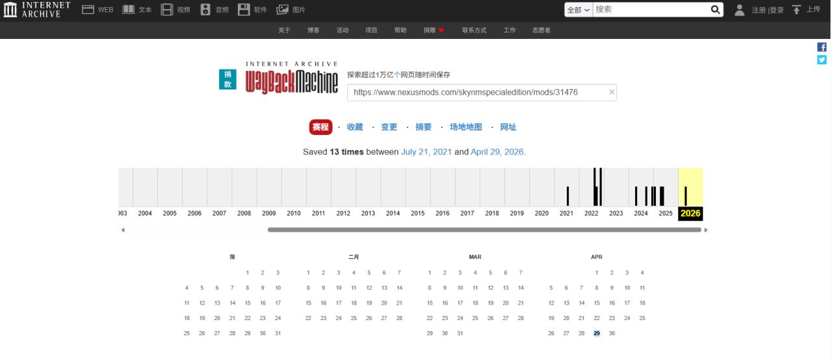
Task: Click the blue 个 link in tagline
Action: [397, 75]
